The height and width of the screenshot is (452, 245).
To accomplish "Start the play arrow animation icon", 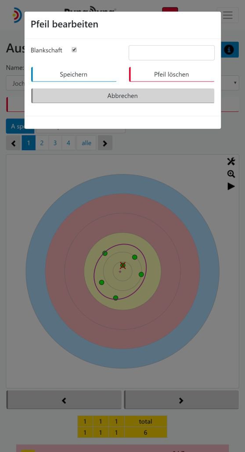I will pos(231,186).
